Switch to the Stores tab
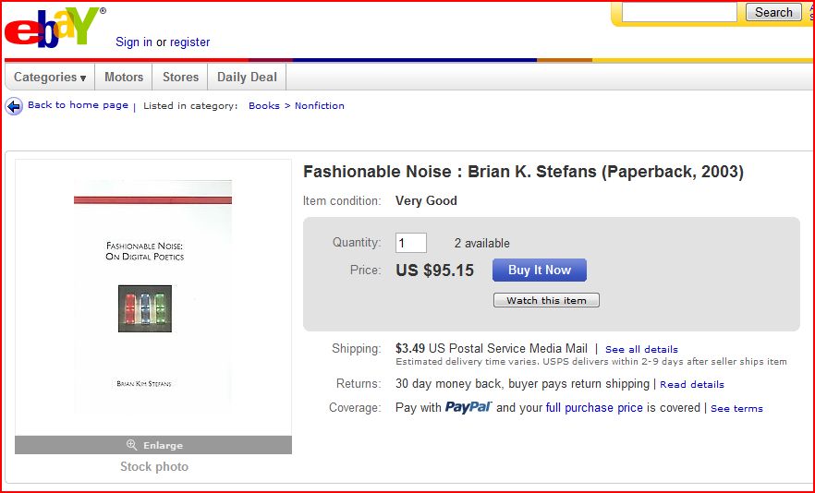Image resolution: width=815 pixels, height=493 pixels. pos(181,78)
